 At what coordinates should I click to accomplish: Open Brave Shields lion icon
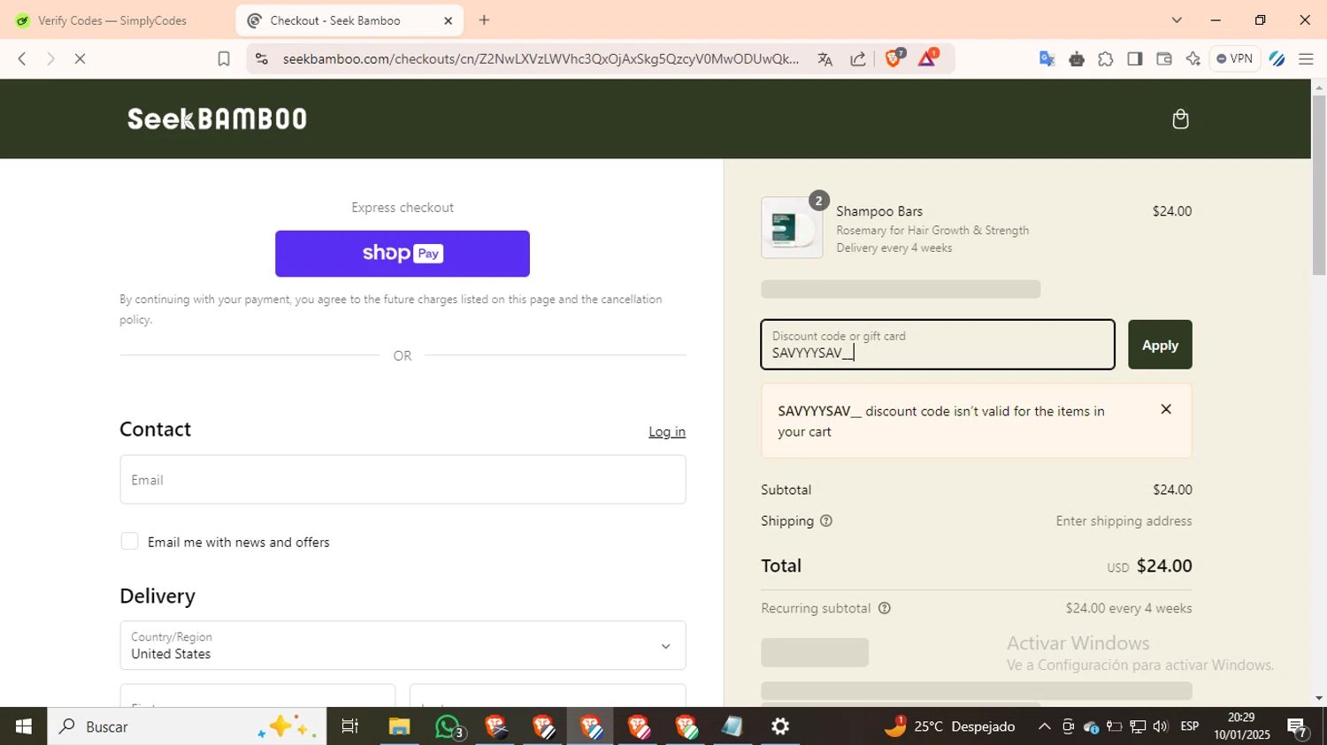[894, 58]
